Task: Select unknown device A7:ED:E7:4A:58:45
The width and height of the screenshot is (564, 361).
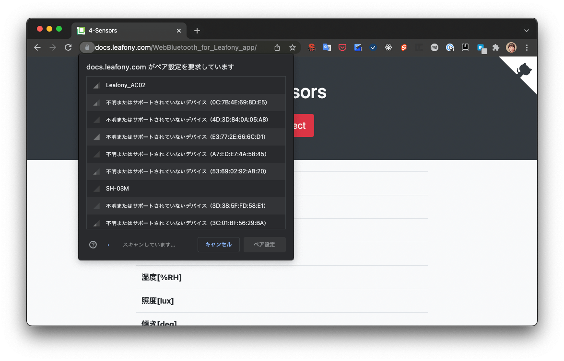Action: [x=186, y=154]
